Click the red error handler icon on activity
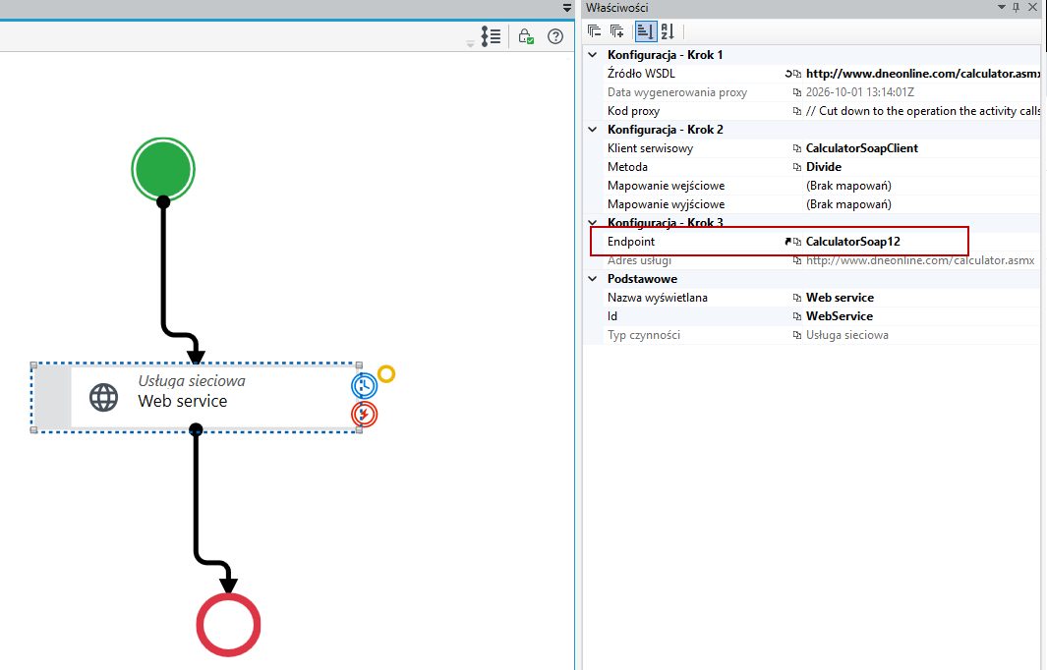This screenshot has width=1047, height=670. coord(365,415)
